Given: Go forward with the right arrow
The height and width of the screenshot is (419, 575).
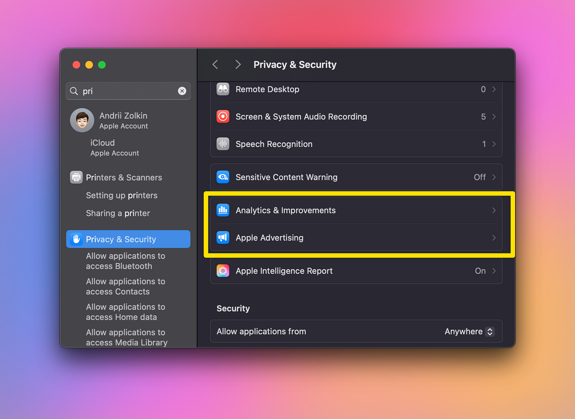Looking at the screenshot, I should coord(238,64).
